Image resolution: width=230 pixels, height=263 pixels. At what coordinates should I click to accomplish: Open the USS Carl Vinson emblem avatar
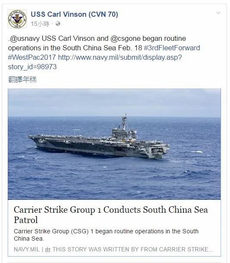click(17, 19)
